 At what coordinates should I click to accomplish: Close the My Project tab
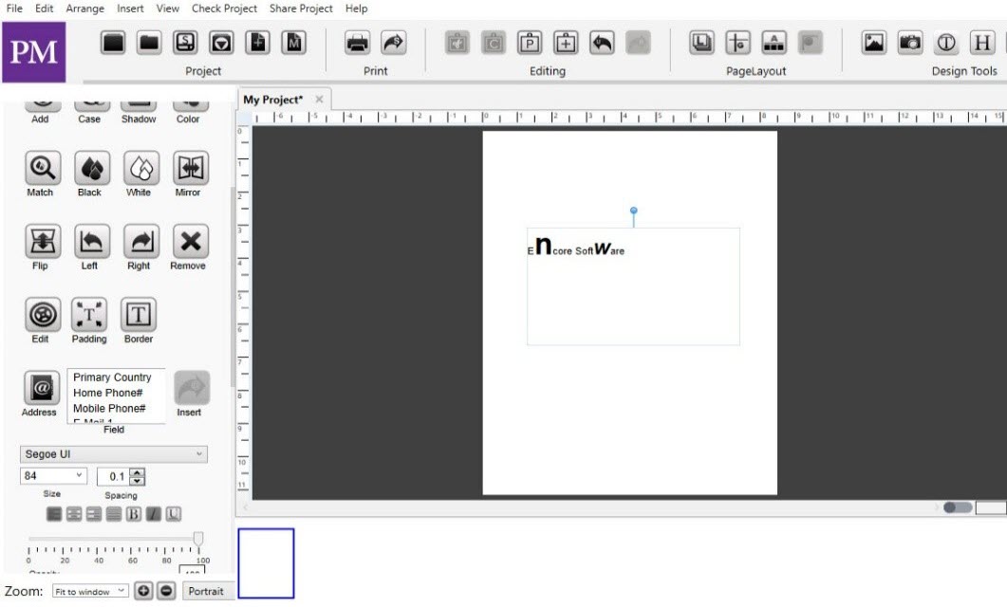[319, 100]
